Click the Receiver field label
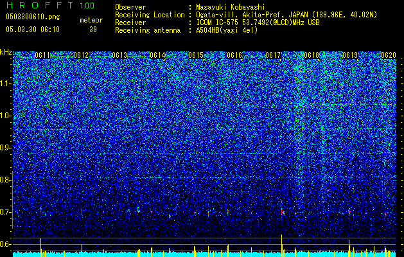The width and height of the screenshot is (404, 257). (130, 22)
